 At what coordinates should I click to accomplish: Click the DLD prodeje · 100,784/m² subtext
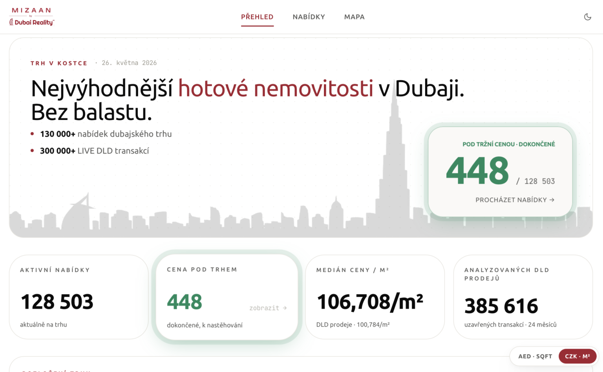coord(353,325)
